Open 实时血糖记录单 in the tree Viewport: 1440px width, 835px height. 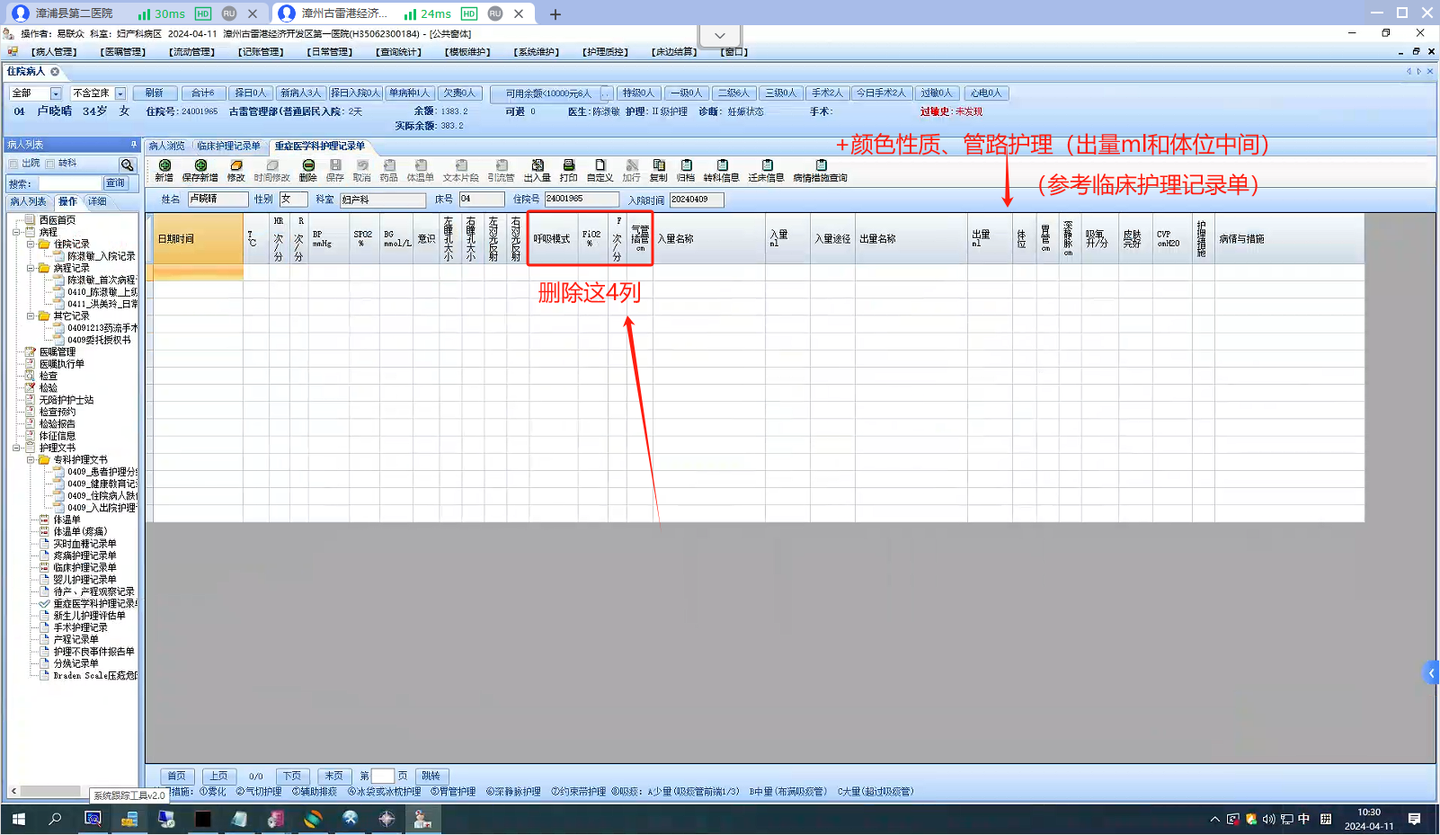pyautogui.click(x=84, y=544)
